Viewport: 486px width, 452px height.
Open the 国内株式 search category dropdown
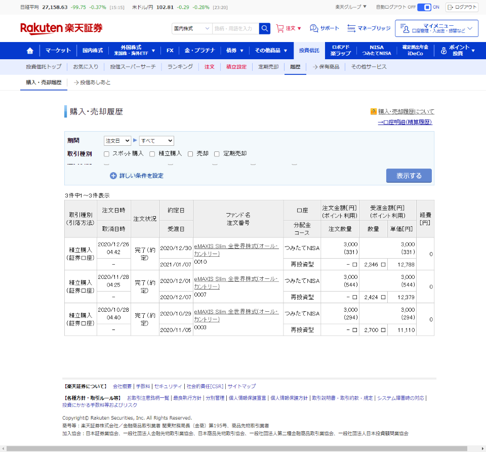tap(192, 28)
